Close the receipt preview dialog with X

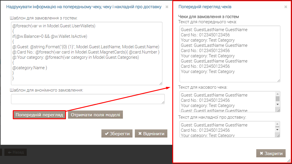tap(286, 7)
